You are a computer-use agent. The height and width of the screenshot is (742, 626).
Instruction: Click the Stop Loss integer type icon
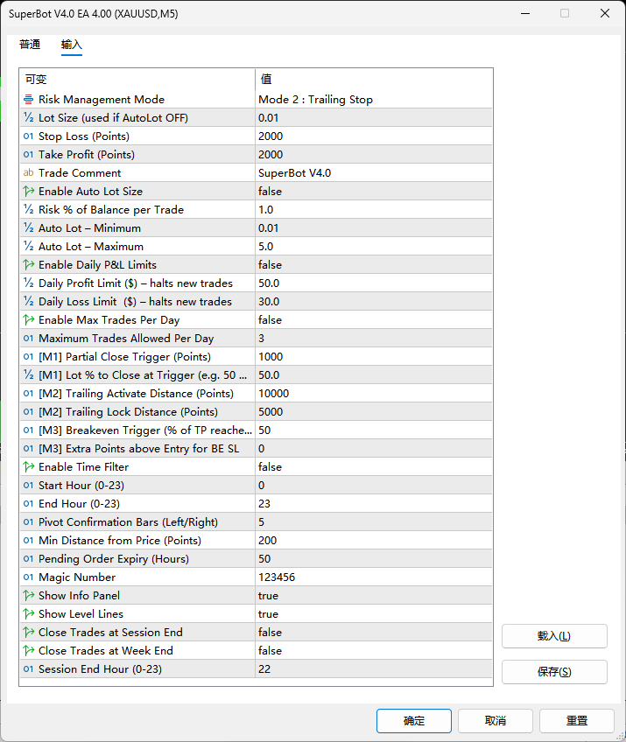coord(29,136)
